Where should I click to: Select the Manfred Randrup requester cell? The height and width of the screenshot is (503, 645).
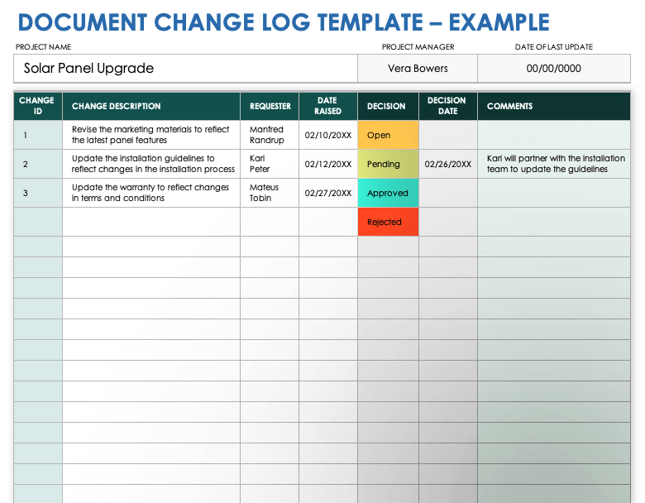pos(270,135)
